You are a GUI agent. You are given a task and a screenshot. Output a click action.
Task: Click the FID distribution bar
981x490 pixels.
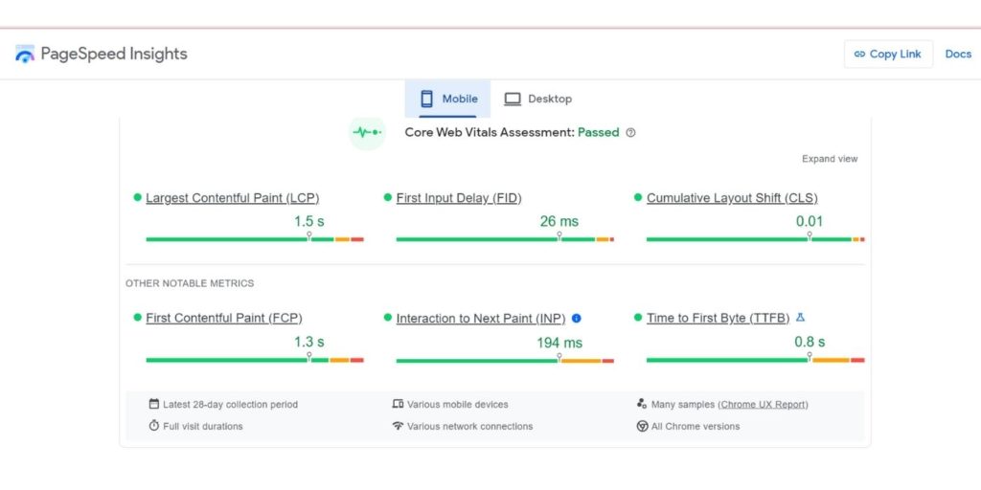(505, 238)
